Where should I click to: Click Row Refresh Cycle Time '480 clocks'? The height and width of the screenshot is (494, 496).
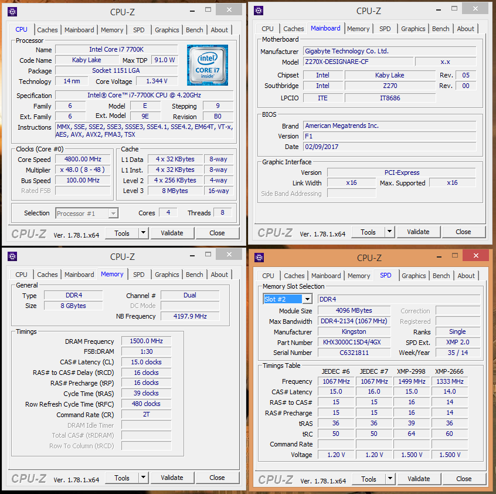(146, 404)
